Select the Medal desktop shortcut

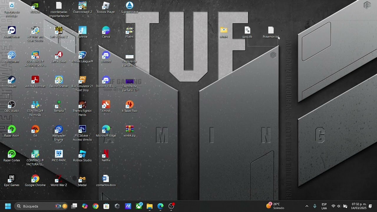coord(82,181)
